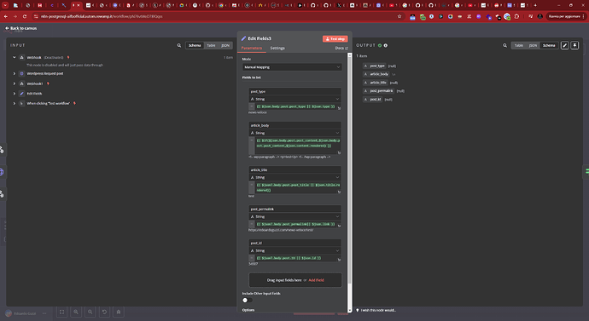Open the String type dropdown for post_permalink
589x321 pixels.
(294, 216)
